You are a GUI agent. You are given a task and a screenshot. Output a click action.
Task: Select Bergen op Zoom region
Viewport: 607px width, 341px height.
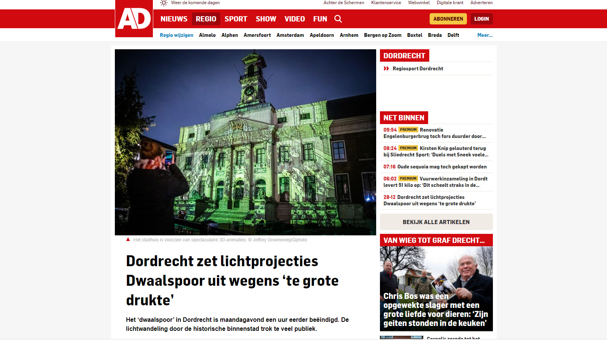tap(383, 35)
